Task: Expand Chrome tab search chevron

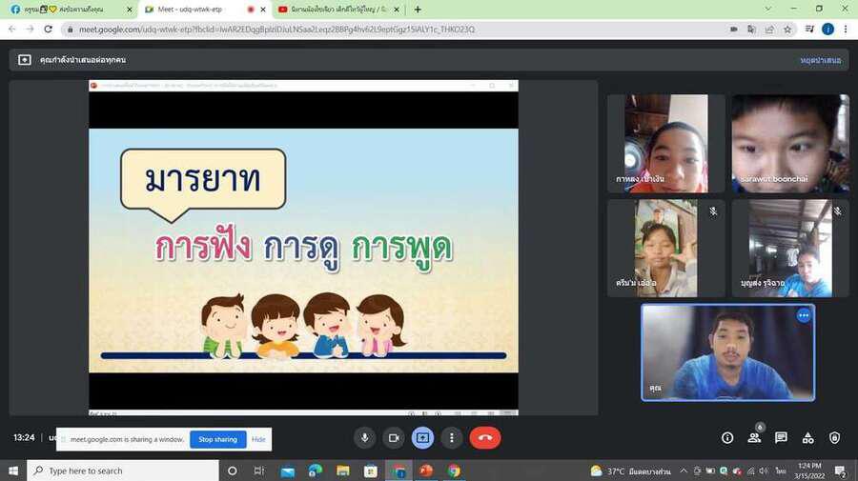Action: click(x=768, y=10)
